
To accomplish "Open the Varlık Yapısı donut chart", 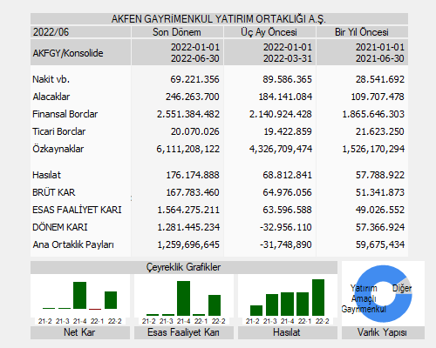I will [383, 293].
